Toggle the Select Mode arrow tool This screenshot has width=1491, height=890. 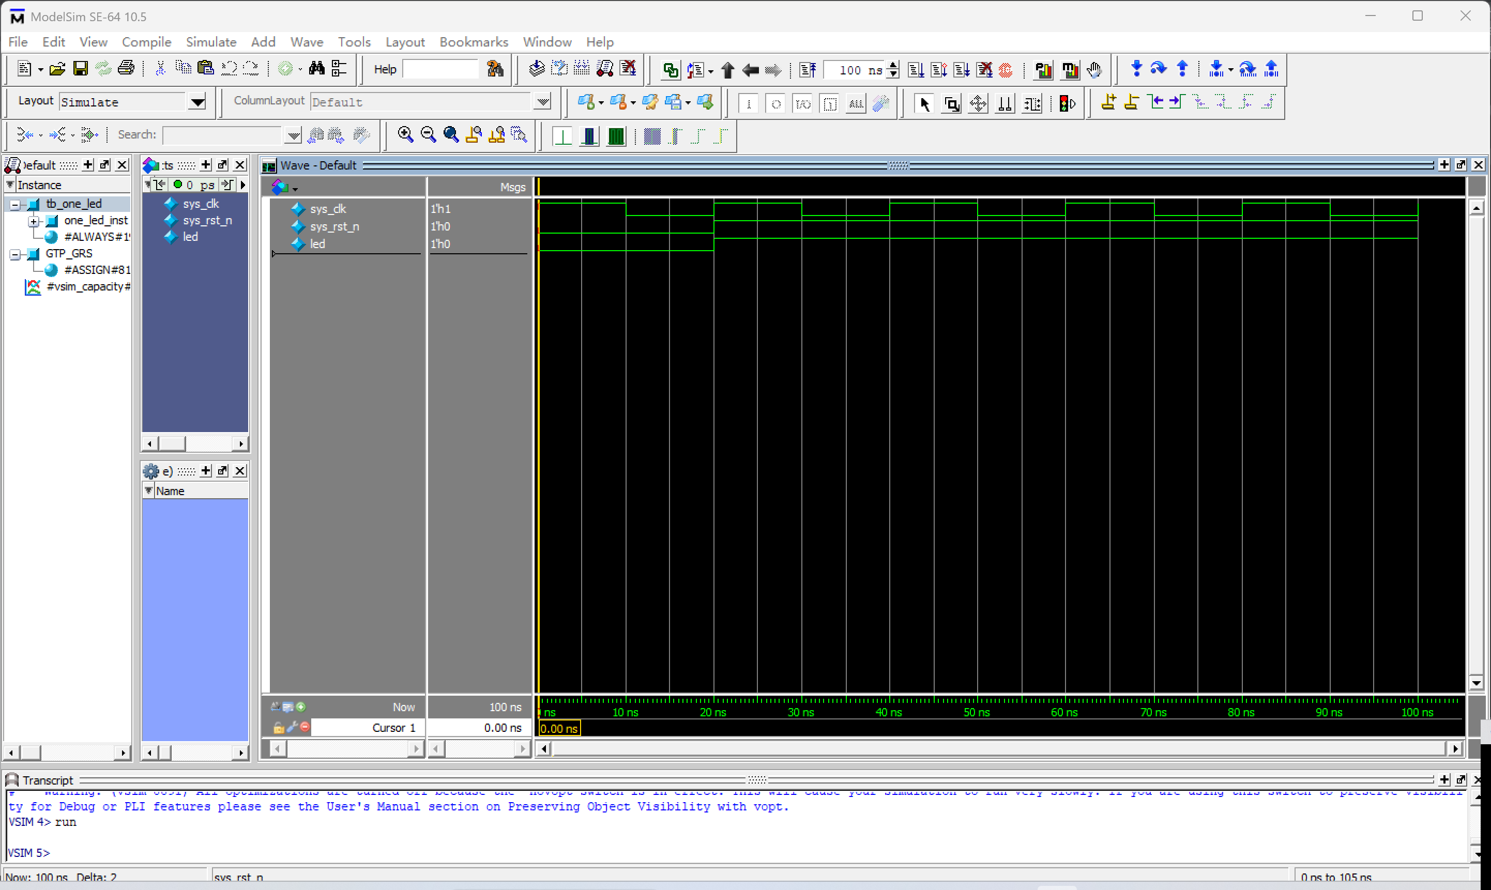click(x=924, y=104)
